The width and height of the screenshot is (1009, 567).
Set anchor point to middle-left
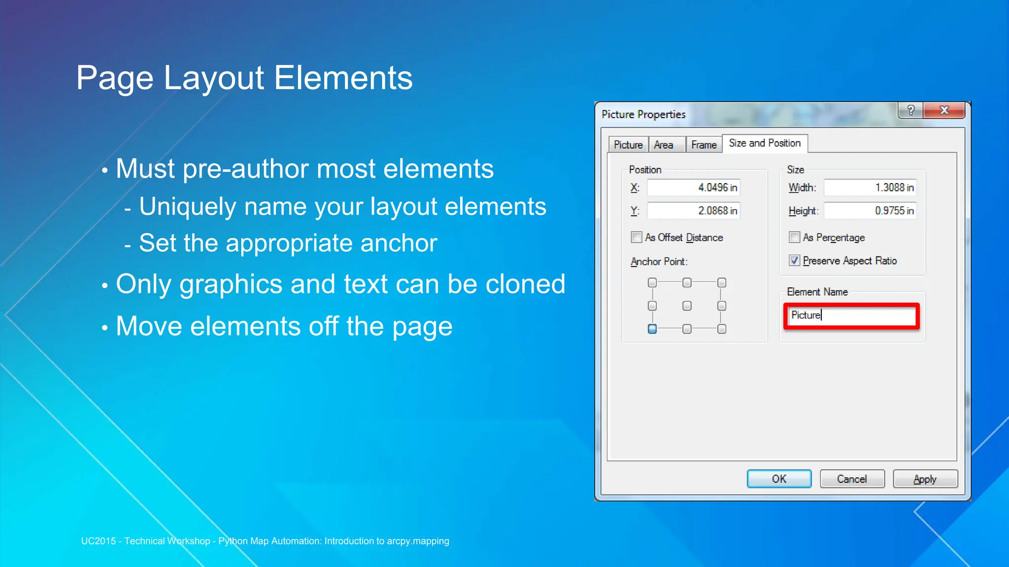point(652,306)
